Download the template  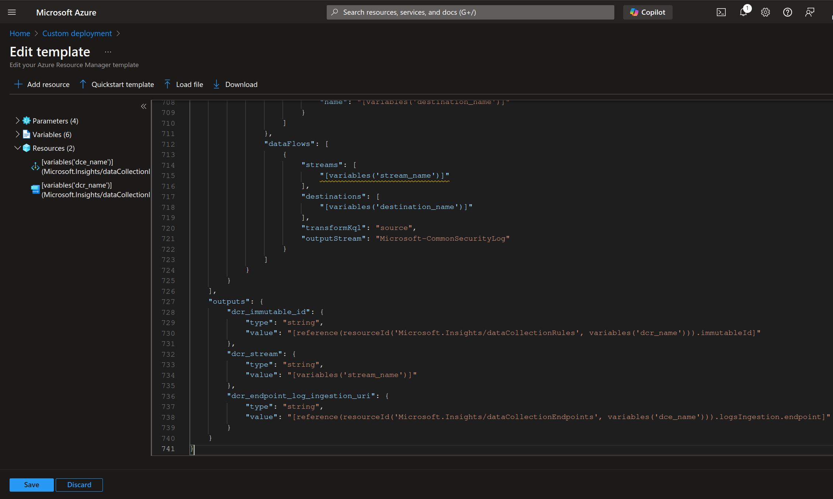(x=235, y=84)
